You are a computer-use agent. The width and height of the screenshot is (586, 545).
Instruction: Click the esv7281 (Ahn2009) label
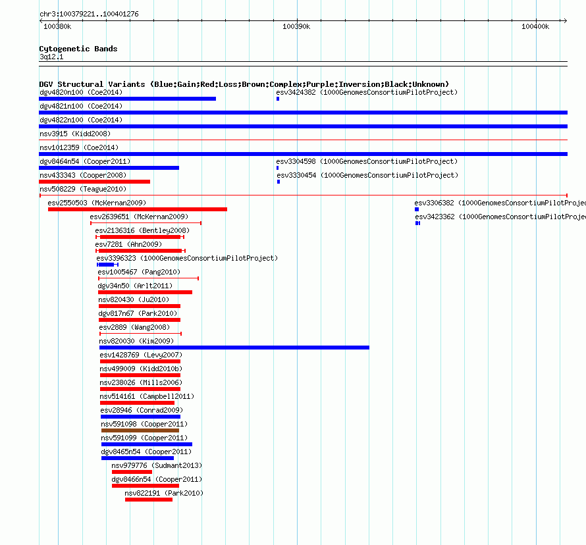click(x=128, y=244)
